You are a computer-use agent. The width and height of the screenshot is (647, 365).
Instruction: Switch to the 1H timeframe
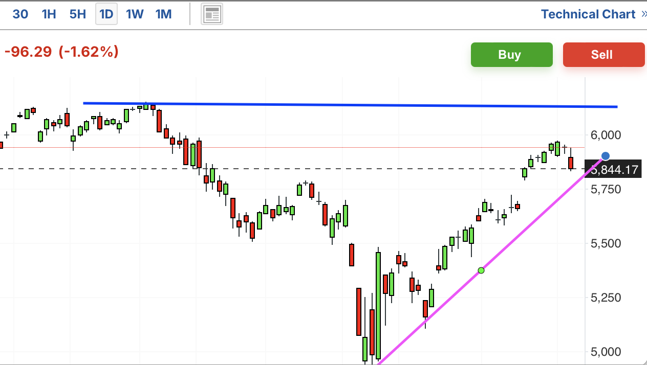click(x=49, y=14)
